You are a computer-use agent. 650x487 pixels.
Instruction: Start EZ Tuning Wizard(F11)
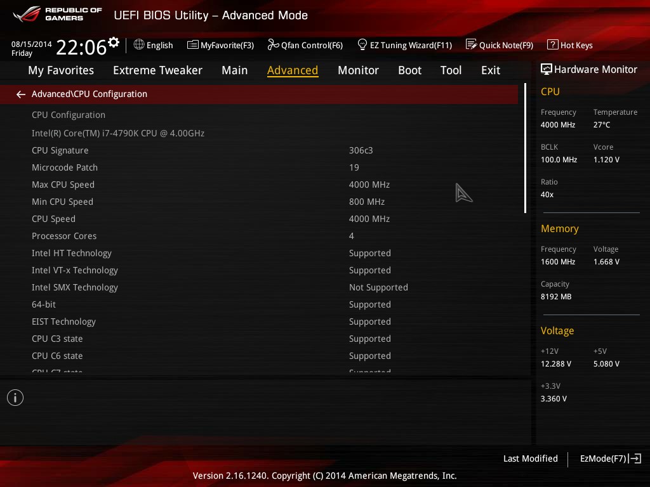(x=404, y=45)
